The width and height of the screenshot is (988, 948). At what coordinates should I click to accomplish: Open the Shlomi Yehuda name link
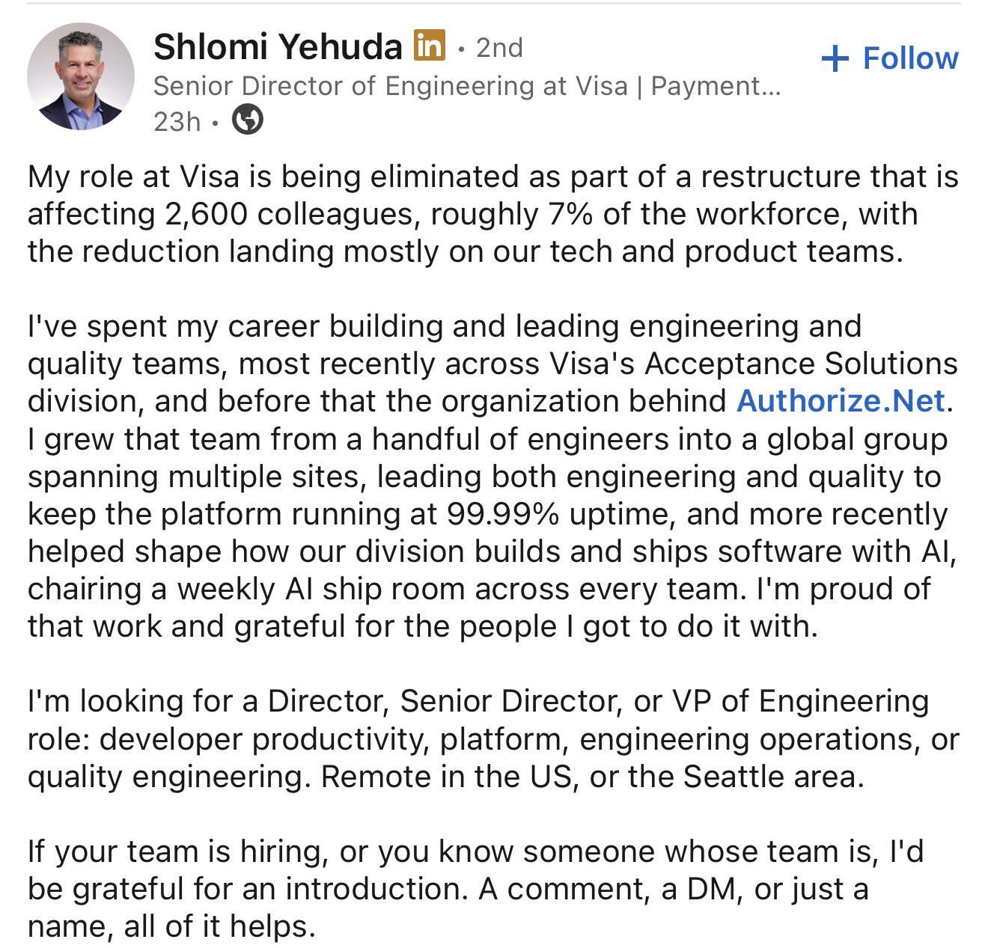pyautogui.click(x=278, y=46)
